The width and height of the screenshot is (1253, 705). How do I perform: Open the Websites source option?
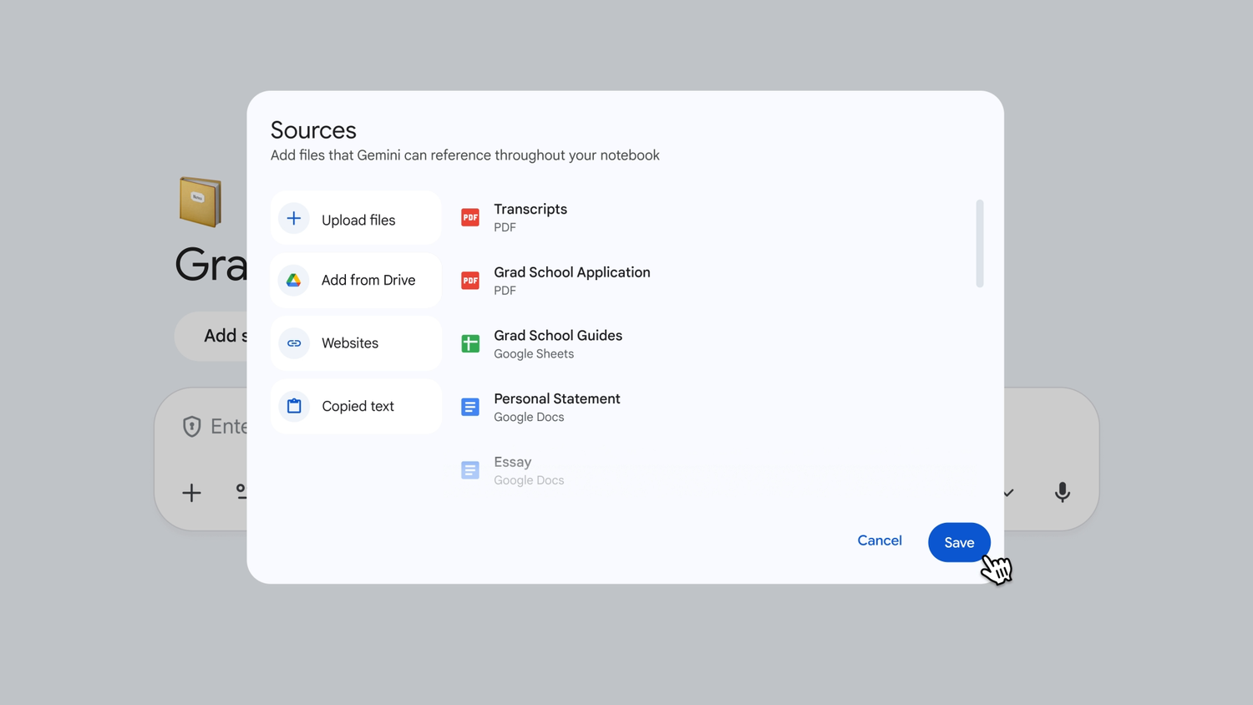(x=356, y=343)
